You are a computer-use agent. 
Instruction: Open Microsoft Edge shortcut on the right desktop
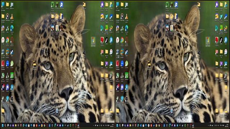click(x=127, y=28)
